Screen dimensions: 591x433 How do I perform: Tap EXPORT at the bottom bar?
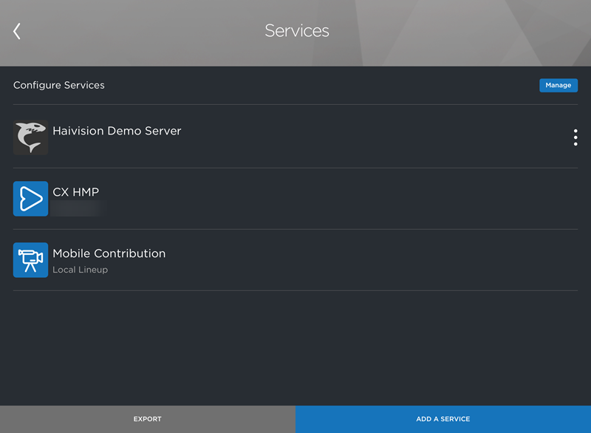click(147, 418)
